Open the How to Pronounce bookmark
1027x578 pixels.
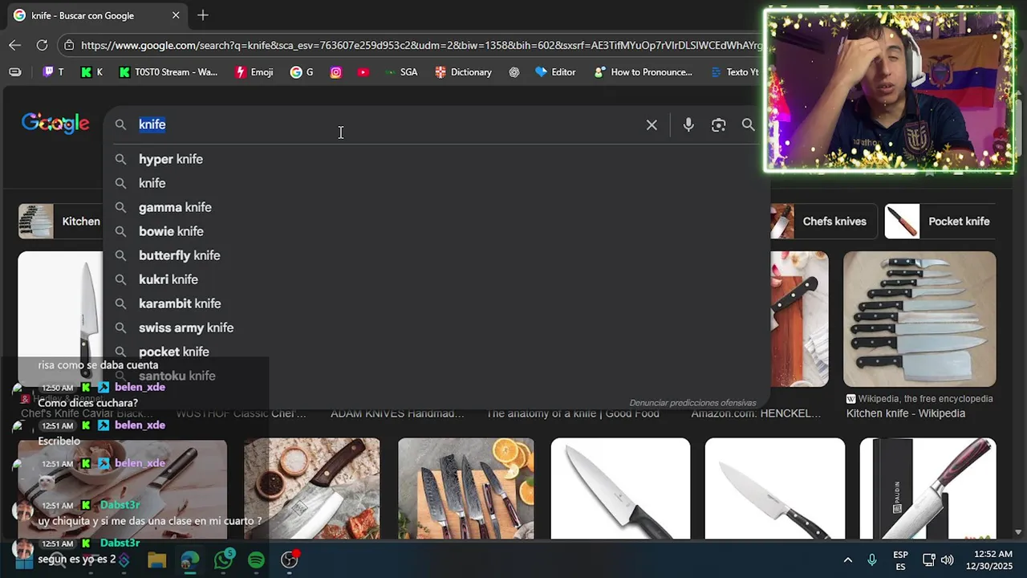643,72
